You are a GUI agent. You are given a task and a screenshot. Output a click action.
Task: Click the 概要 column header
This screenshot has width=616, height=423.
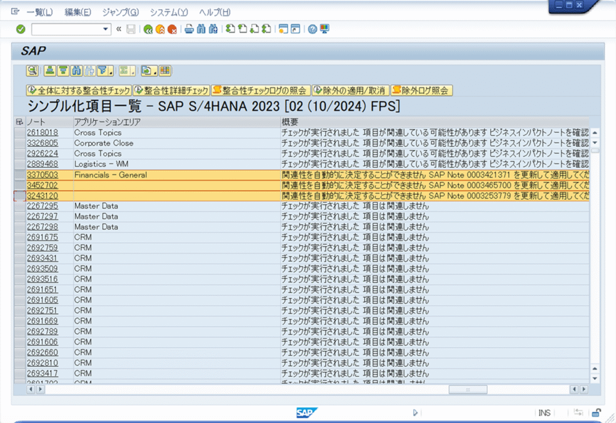[x=435, y=122]
